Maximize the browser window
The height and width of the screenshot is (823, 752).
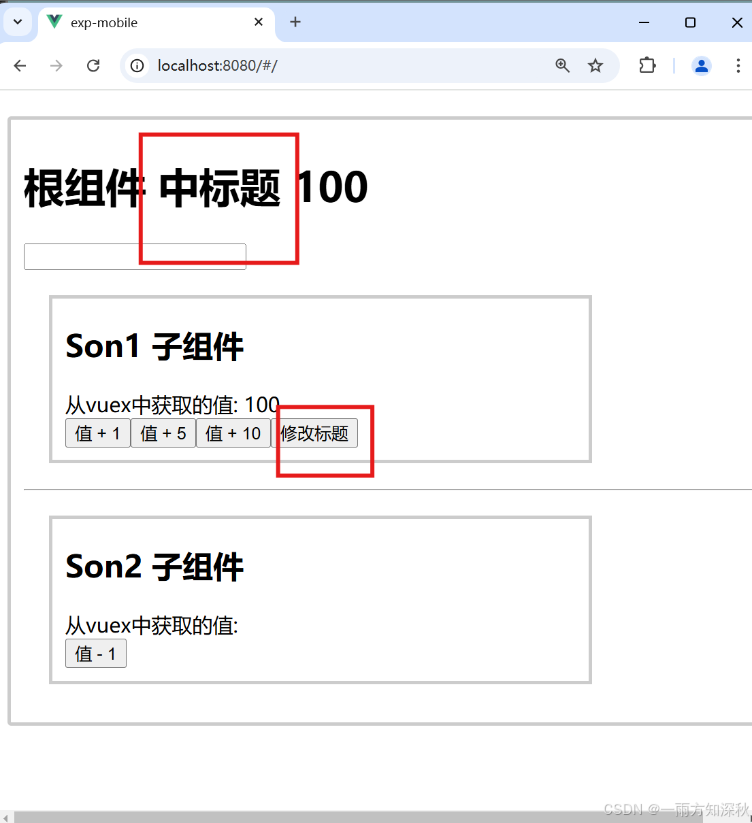pyautogui.click(x=690, y=22)
